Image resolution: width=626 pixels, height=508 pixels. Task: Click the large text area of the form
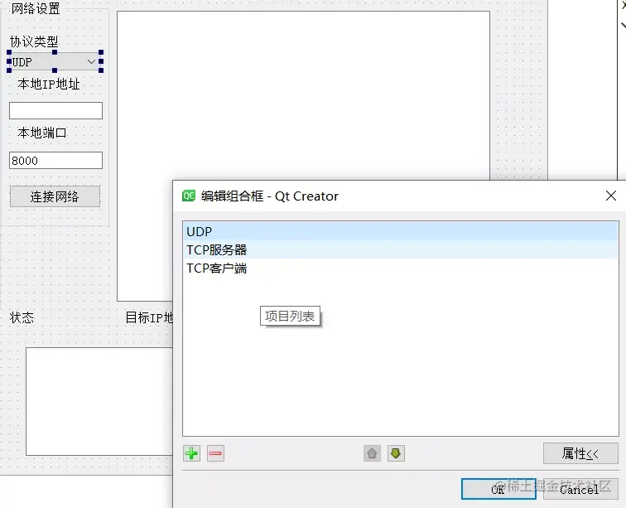pos(303,96)
